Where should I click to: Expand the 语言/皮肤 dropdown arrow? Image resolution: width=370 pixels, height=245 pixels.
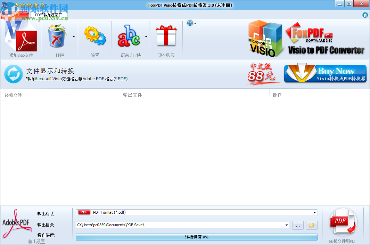[146, 36]
